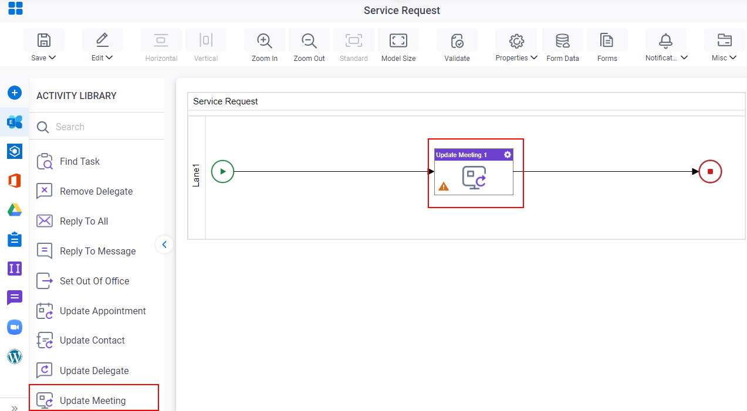
Task: Click the warning triangle on Update Meeting.1
Action: [444, 186]
